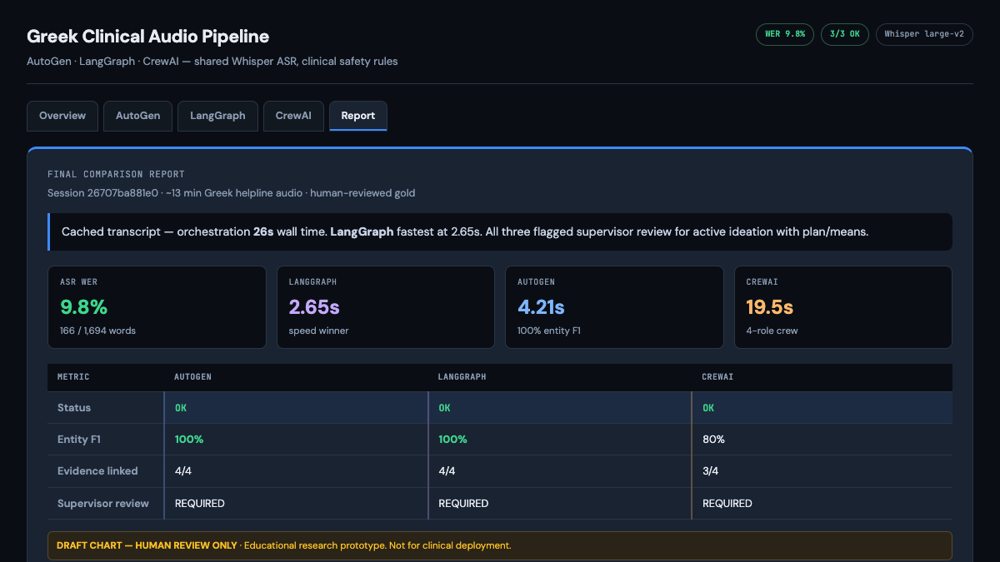
Task: Click AutoGen's 100% Entity F1 cell
Action: coord(297,440)
